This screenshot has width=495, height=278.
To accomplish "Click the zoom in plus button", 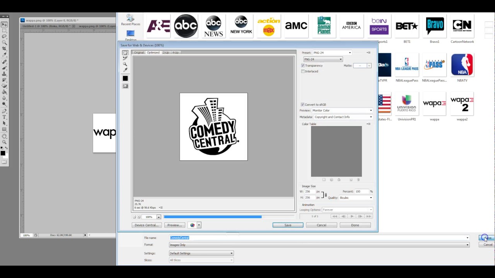I will [139, 217].
